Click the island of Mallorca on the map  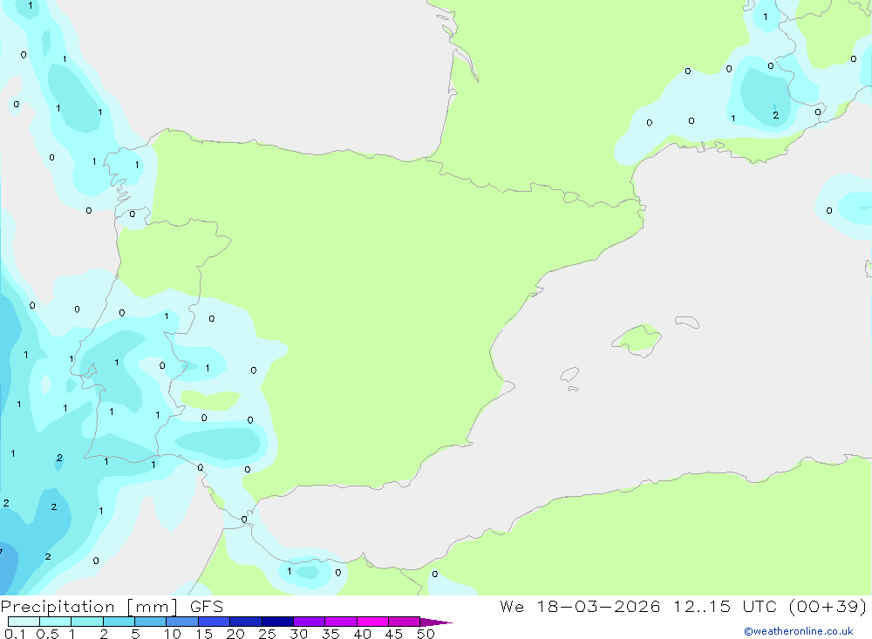pos(637,339)
